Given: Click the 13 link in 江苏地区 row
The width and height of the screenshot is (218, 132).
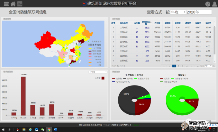Looking at the screenshot, I should point(137,32).
